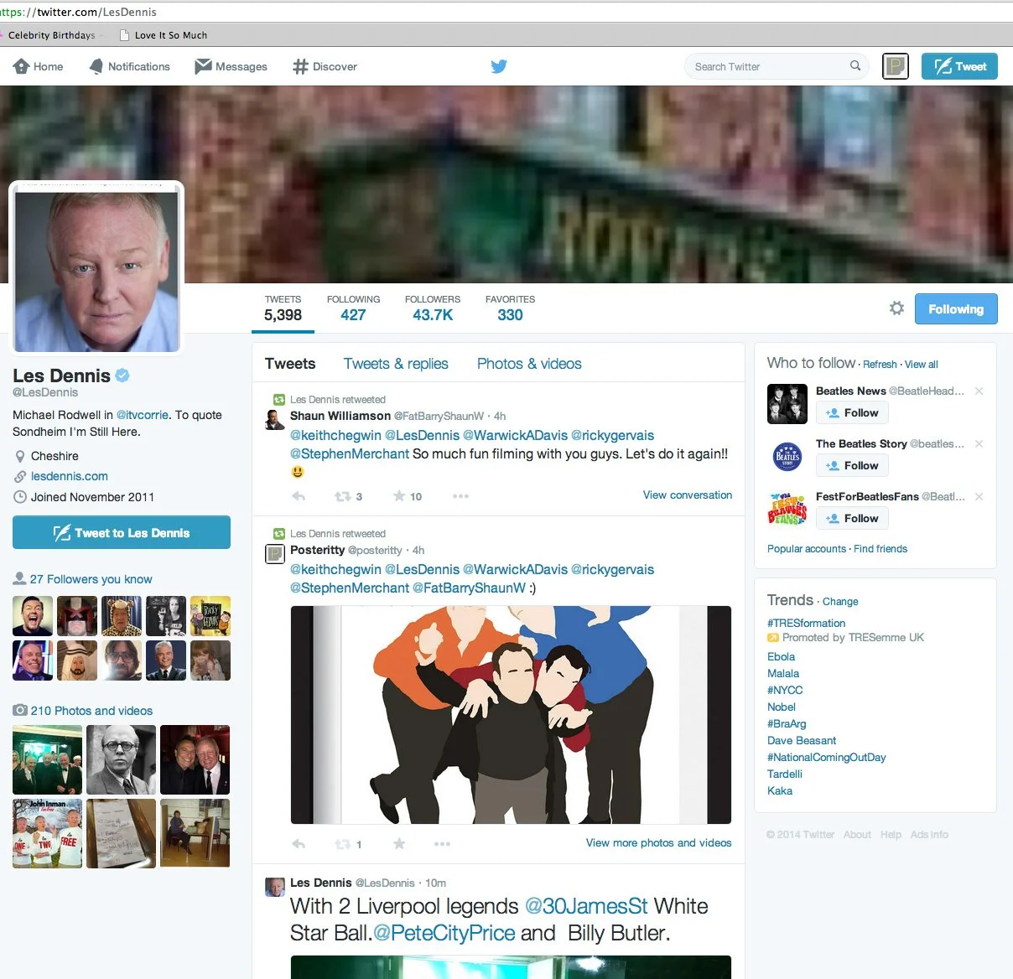Switch to Tweets & replies tab
Screen dimensions: 1013x979
(396, 364)
